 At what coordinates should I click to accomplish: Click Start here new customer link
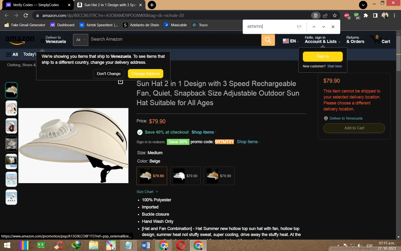335,66
